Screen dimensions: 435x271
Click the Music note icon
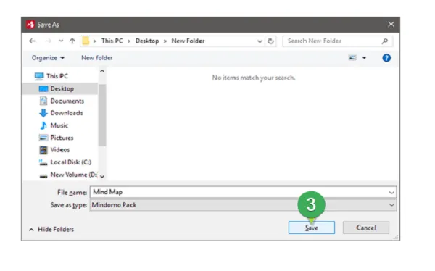pos(43,125)
